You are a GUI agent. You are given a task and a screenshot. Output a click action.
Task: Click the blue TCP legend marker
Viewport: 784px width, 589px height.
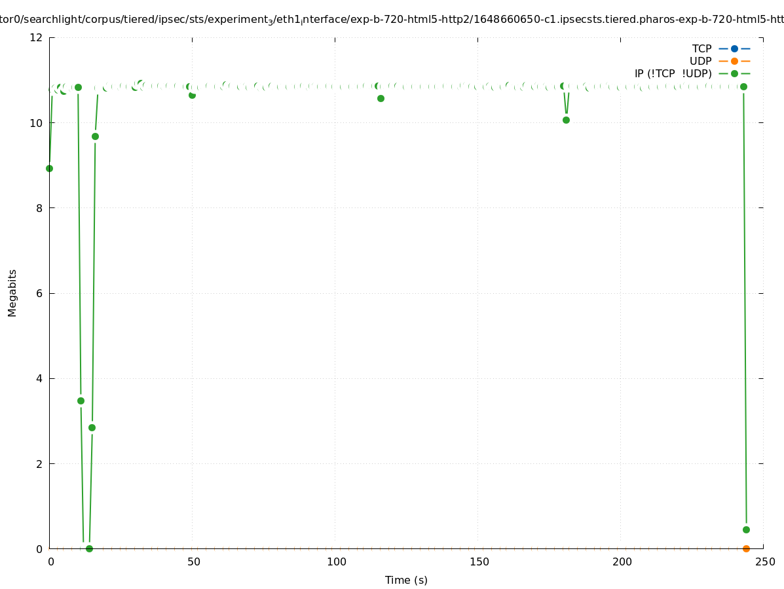tap(734, 48)
